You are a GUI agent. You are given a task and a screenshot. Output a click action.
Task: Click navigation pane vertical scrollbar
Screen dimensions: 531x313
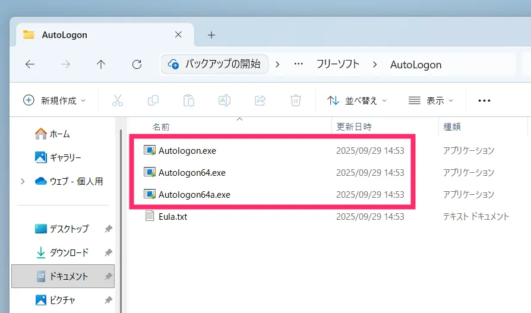(x=121, y=220)
